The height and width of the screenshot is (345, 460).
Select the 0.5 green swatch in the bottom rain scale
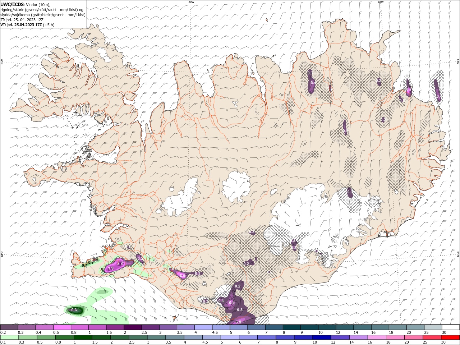coord(46,337)
